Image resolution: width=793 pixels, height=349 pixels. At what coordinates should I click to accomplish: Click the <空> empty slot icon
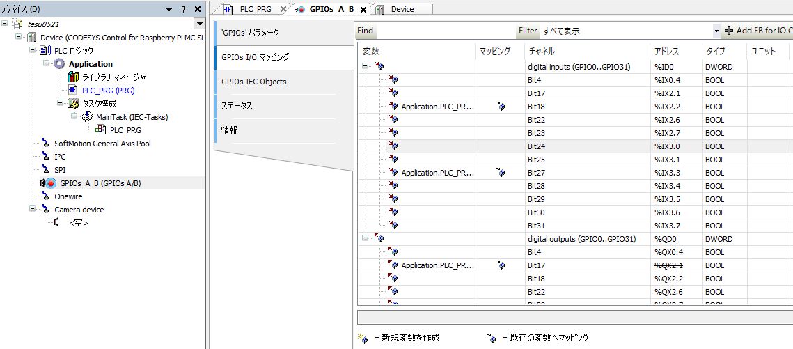pos(56,222)
